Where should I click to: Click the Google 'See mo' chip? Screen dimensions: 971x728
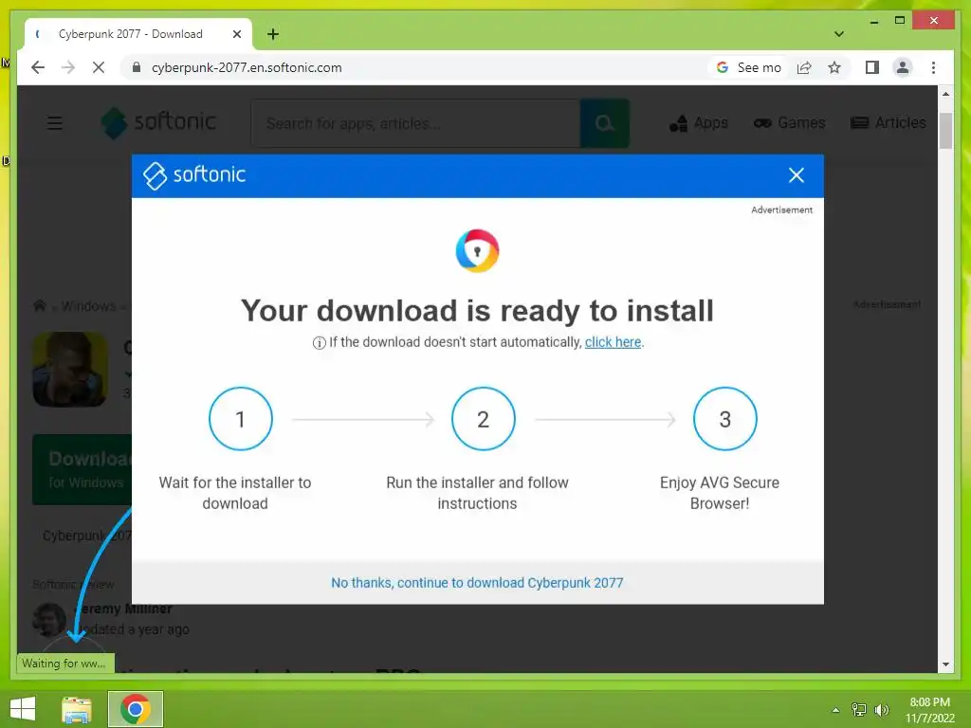coord(749,67)
